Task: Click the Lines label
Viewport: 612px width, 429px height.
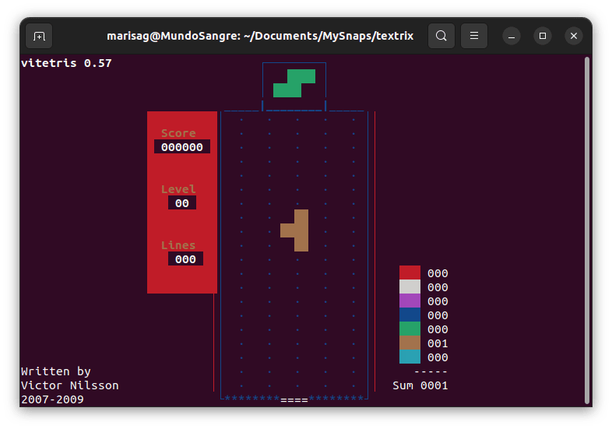Action: point(178,245)
